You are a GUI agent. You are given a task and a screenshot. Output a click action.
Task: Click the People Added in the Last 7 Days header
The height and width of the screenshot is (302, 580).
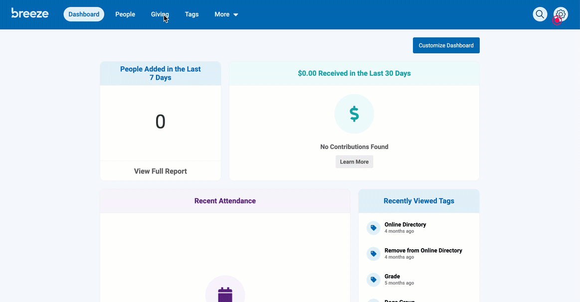pyautogui.click(x=160, y=73)
